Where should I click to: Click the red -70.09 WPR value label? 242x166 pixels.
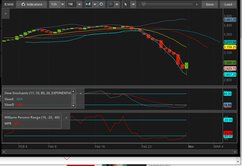point(228,133)
